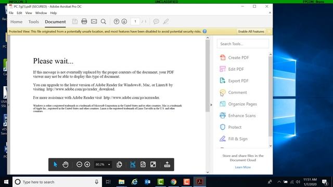
Task: Close the document with the menu bar X
Action: [270, 12]
